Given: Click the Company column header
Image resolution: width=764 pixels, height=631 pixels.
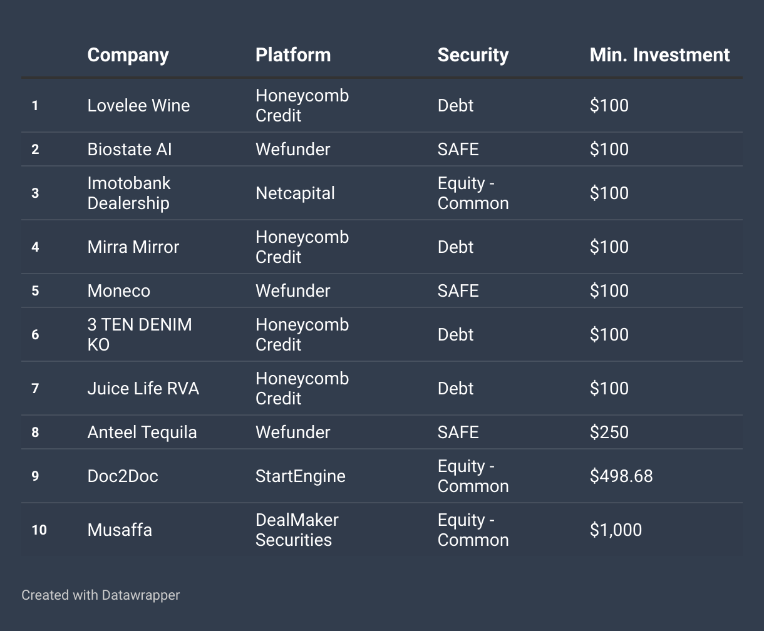Looking at the screenshot, I should 128,55.
